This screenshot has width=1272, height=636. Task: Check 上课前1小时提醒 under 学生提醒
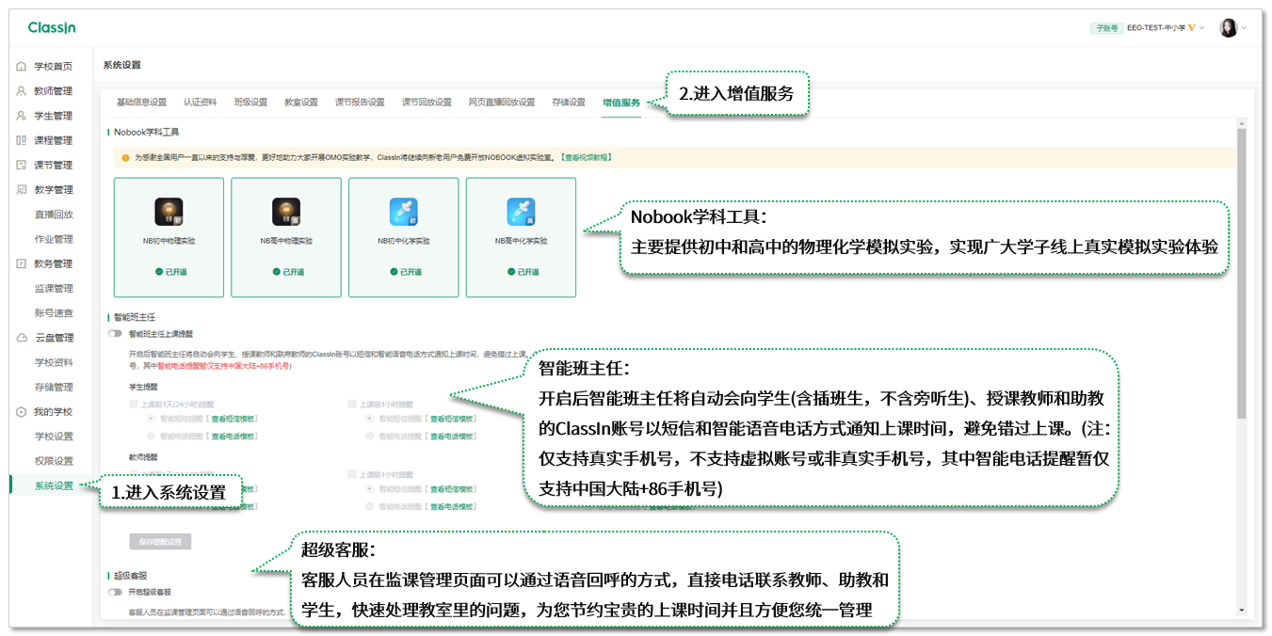pos(351,403)
